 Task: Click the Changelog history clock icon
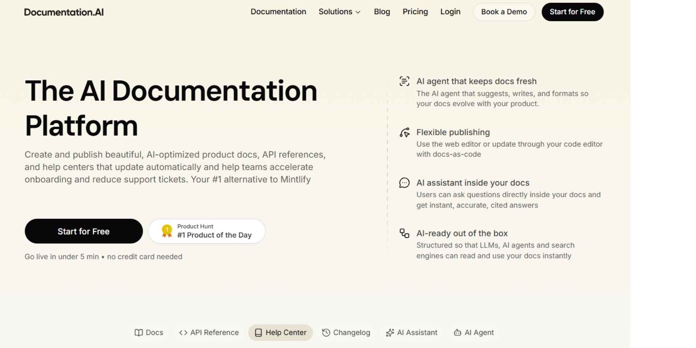coord(326,332)
